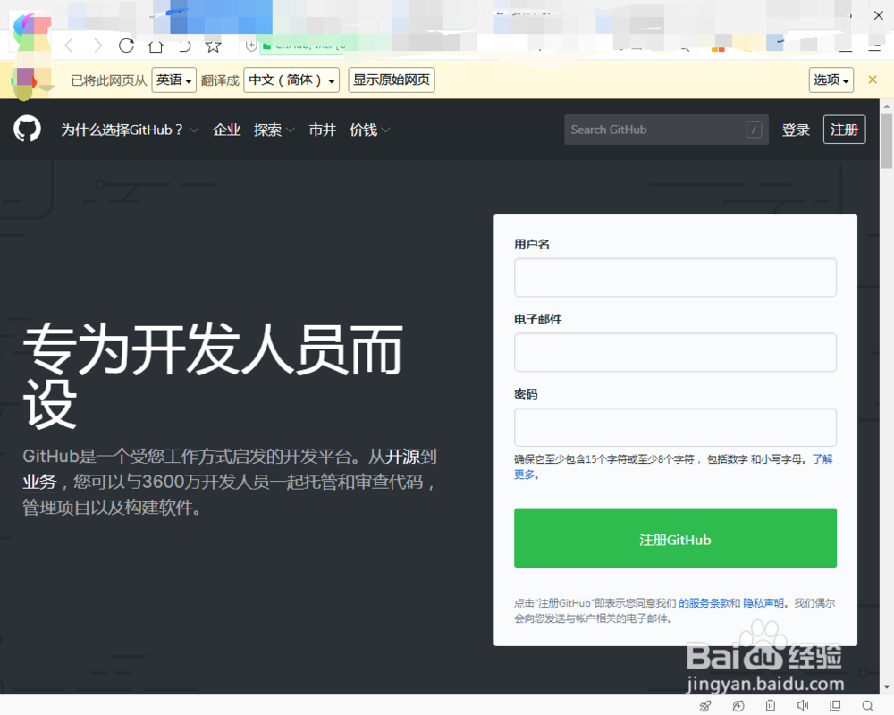894x715 pixels.
Task: Click the green 注册GitHub button
Action: [675, 538]
